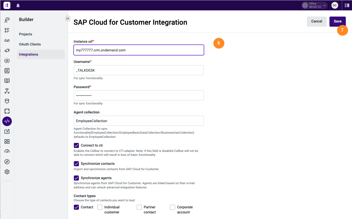Click the 'Choose the type of contacts' hint
The height and width of the screenshot is (219, 352).
tap(104, 200)
